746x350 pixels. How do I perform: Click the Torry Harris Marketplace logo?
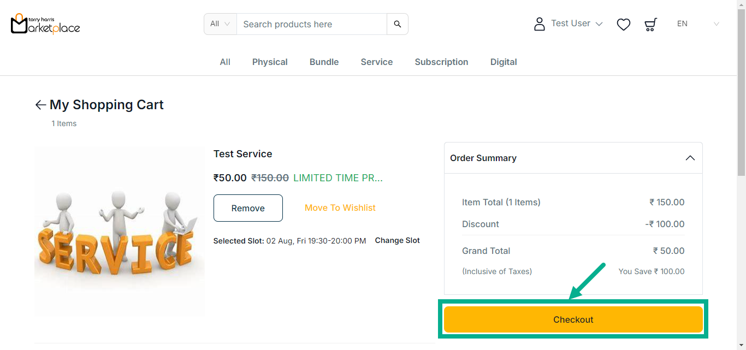point(45,24)
